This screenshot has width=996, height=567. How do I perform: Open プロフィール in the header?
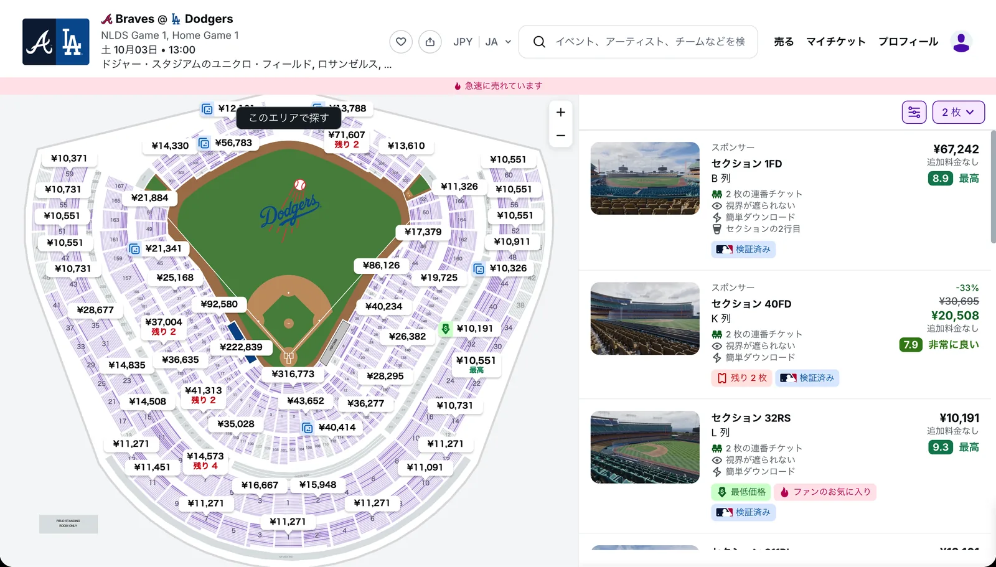tap(908, 42)
